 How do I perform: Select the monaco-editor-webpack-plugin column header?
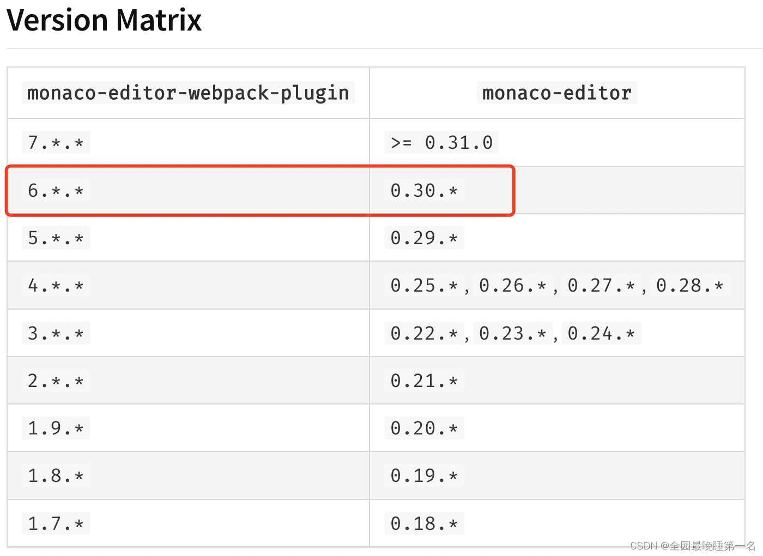[x=188, y=93]
